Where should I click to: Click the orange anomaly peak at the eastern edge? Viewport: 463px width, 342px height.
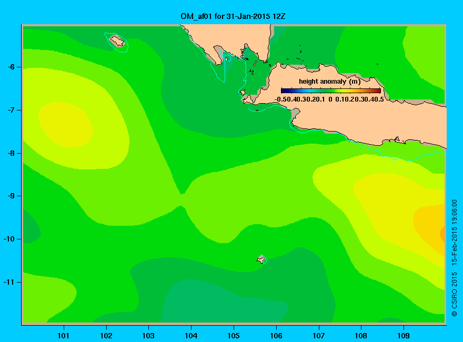click(x=442, y=234)
